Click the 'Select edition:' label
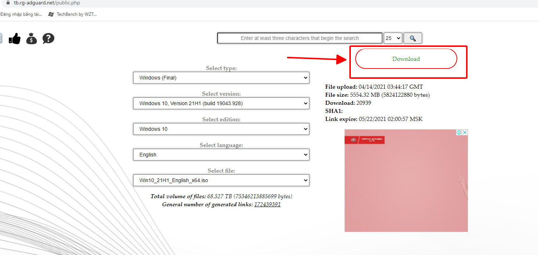The width and height of the screenshot is (538, 255). pyautogui.click(x=221, y=119)
